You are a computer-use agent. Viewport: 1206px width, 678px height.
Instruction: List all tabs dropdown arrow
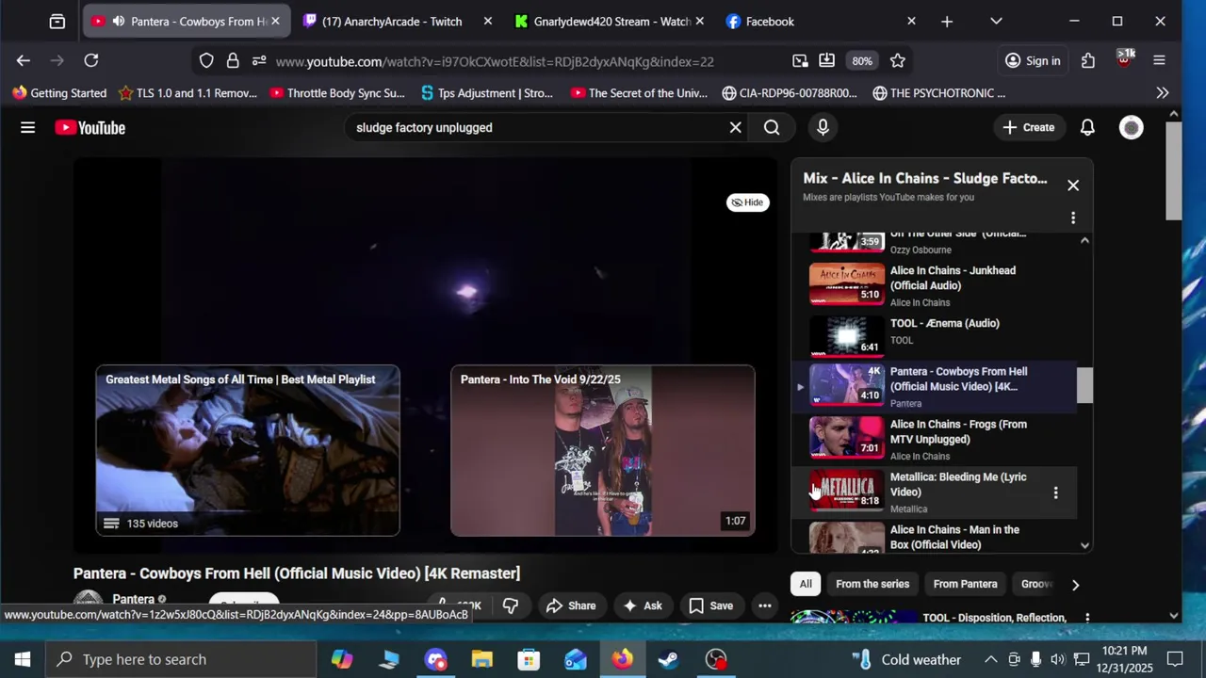pos(996,21)
